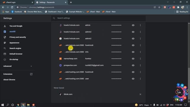Viewport: 190px width, 107px height.
Task: Open the You and Google settings
Action: [x=16, y=26]
